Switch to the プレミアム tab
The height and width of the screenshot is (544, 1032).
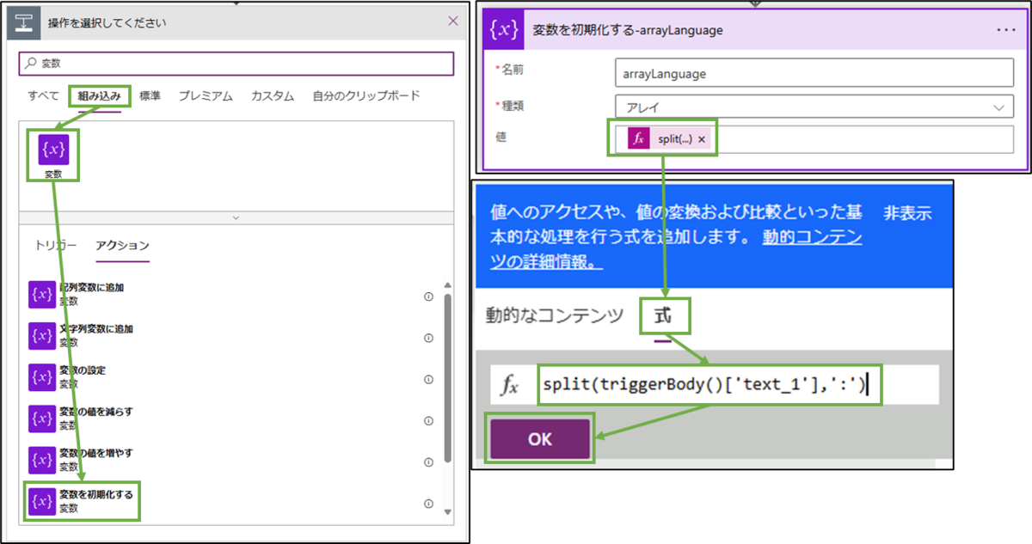point(206,96)
